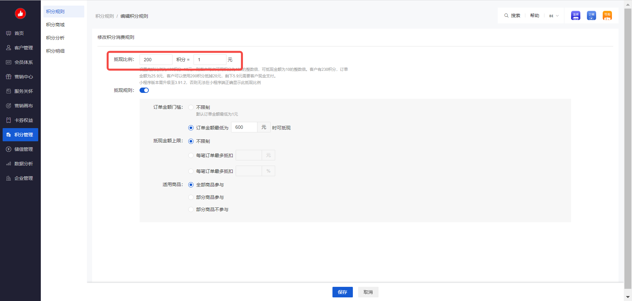Open the orange 导购 app icon
Screen dimensions: 632x301
point(607,15)
